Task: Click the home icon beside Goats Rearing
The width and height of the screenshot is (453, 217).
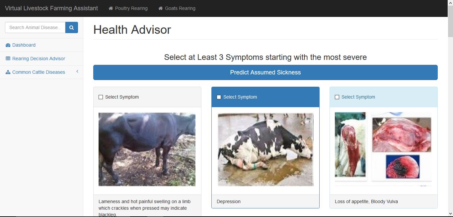Action: [x=161, y=8]
